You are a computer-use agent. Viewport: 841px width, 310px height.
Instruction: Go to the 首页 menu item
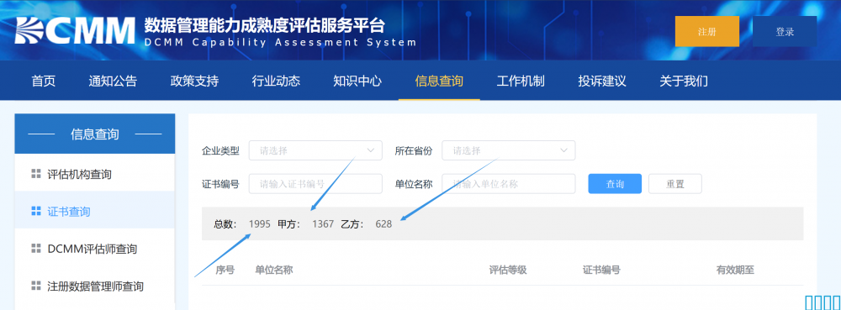pos(44,81)
